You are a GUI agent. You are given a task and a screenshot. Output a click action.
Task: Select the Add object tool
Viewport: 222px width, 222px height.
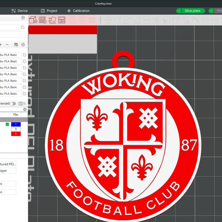coord(33,20)
